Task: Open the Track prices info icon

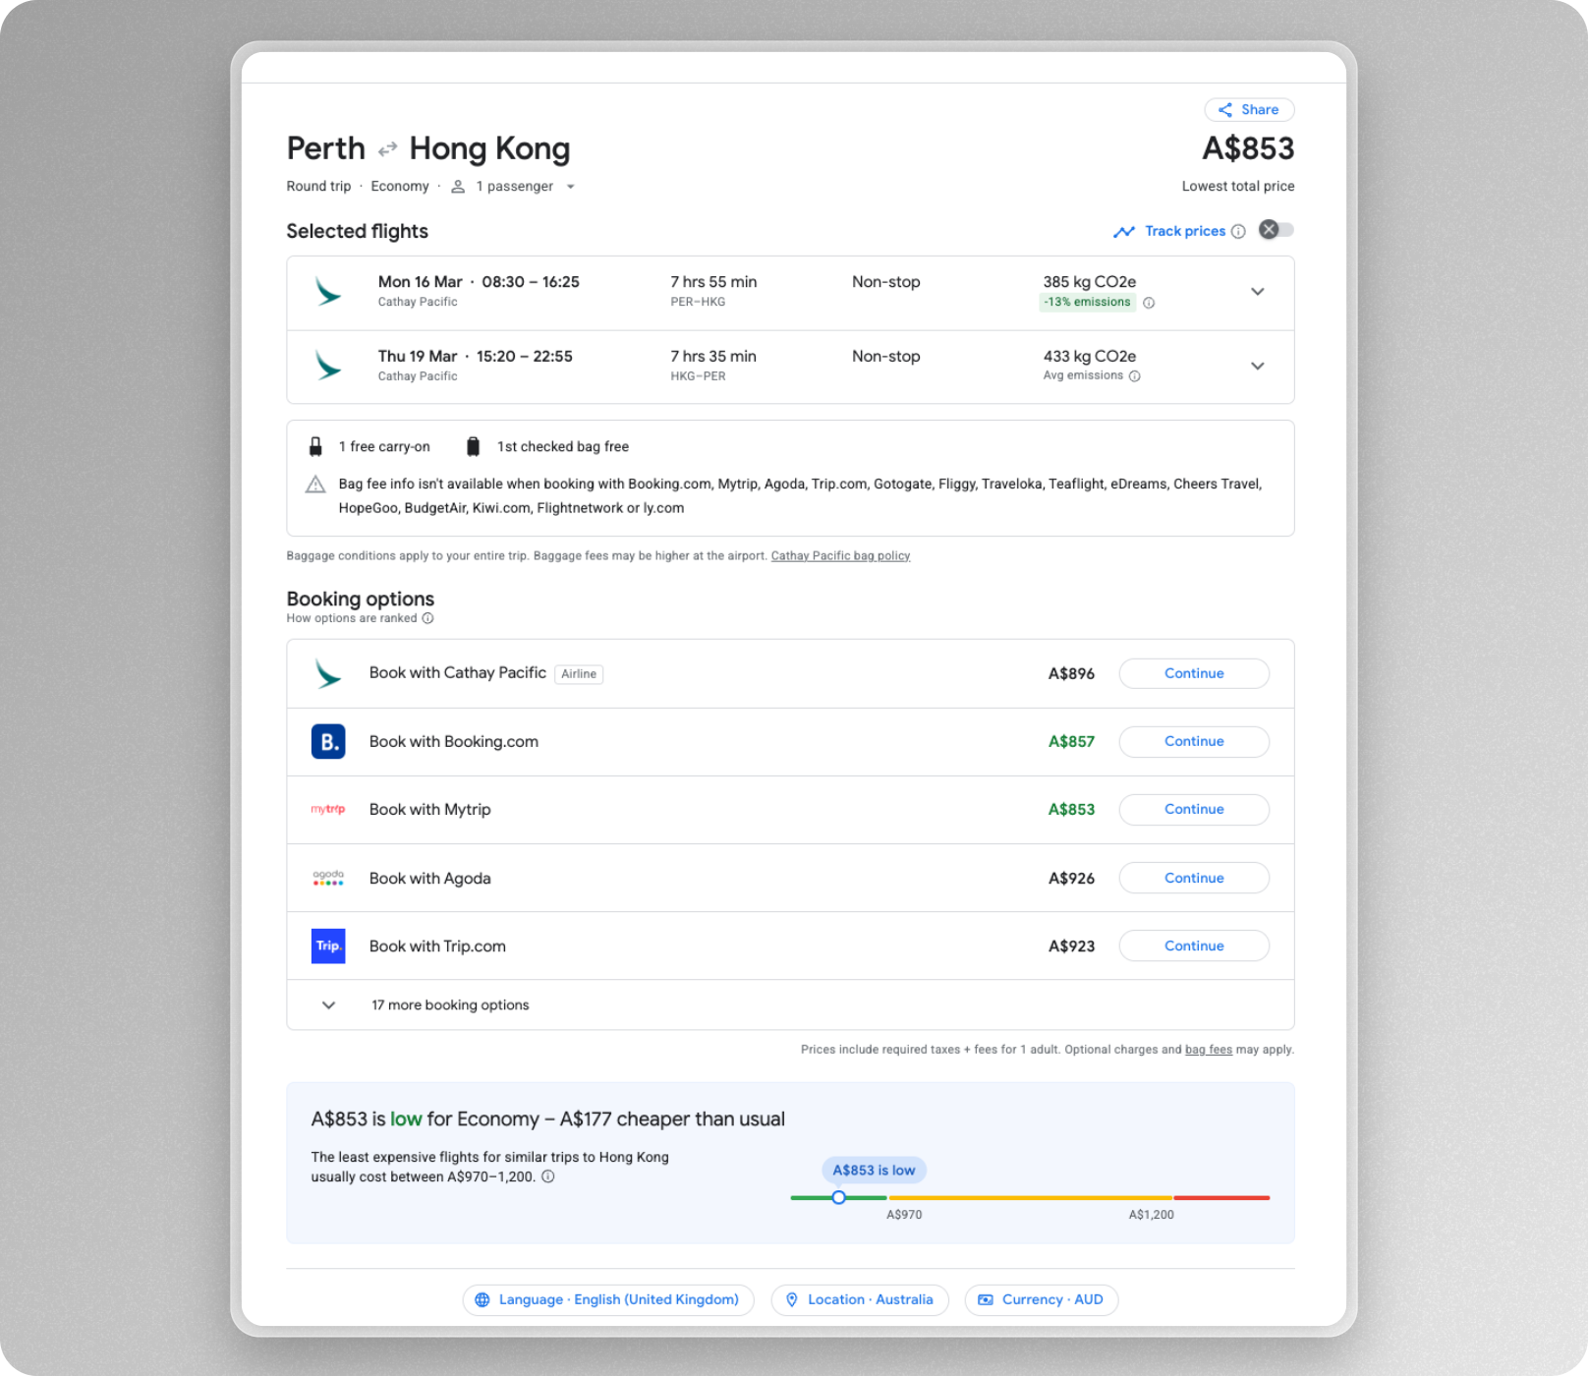Action: click(1238, 232)
